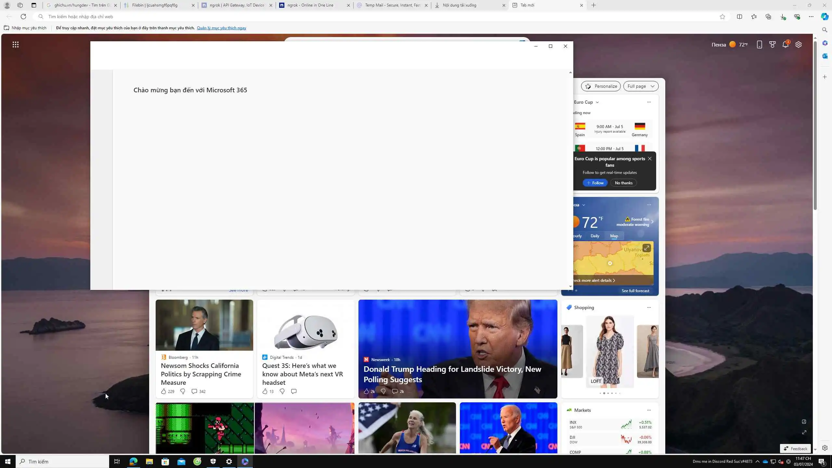The width and height of the screenshot is (832, 468).
Task: Open the browser Collections icon
Action: point(768,17)
